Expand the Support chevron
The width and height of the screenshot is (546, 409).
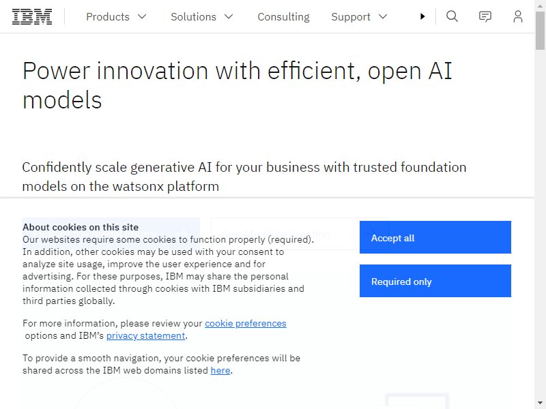coord(383,16)
